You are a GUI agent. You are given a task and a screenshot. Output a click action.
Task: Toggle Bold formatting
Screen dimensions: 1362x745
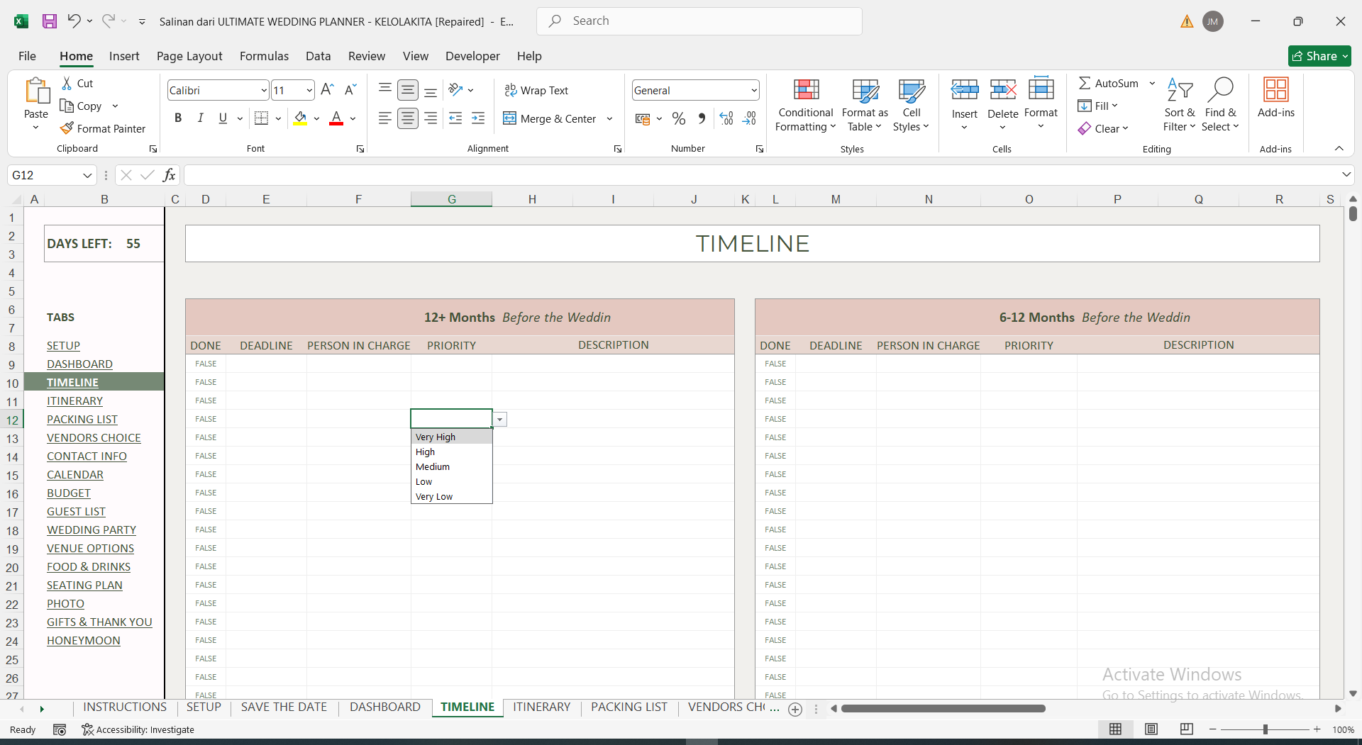(x=178, y=118)
